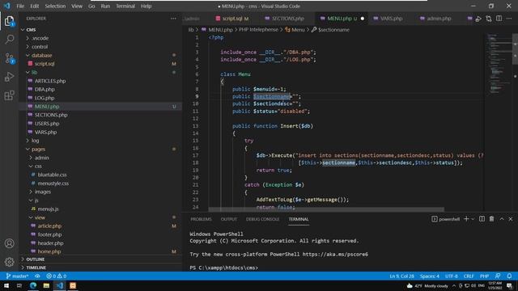The width and height of the screenshot is (518, 291).
Task: Open Explorer more actions ellipsis
Action: coord(173,19)
